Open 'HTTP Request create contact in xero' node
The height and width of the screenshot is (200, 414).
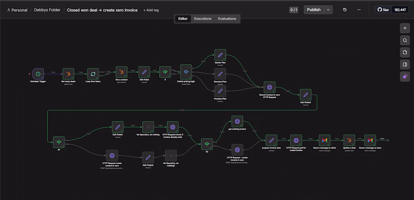(112, 156)
